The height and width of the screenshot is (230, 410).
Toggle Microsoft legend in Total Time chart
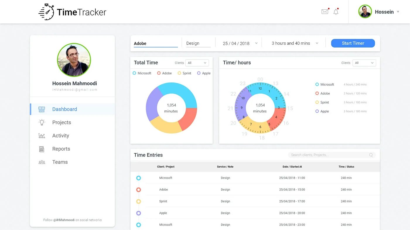[x=142, y=73]
